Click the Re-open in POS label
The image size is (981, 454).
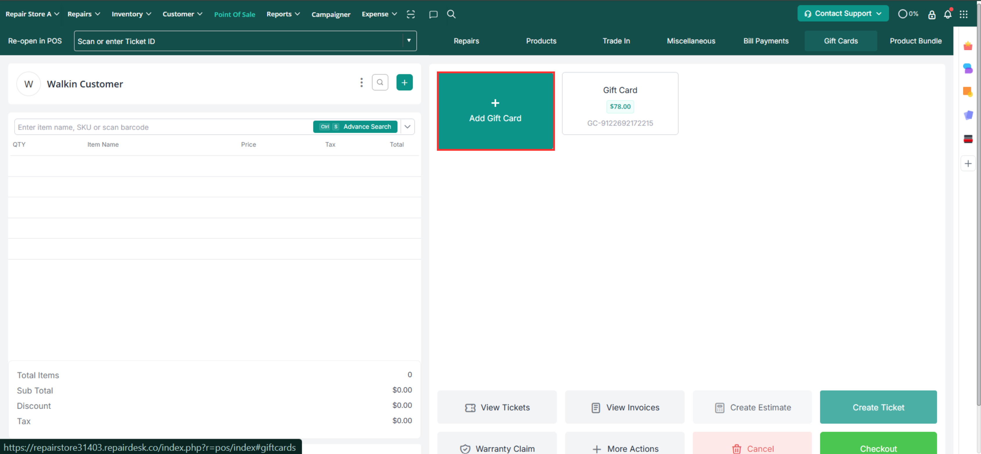[x=35, y=41]
